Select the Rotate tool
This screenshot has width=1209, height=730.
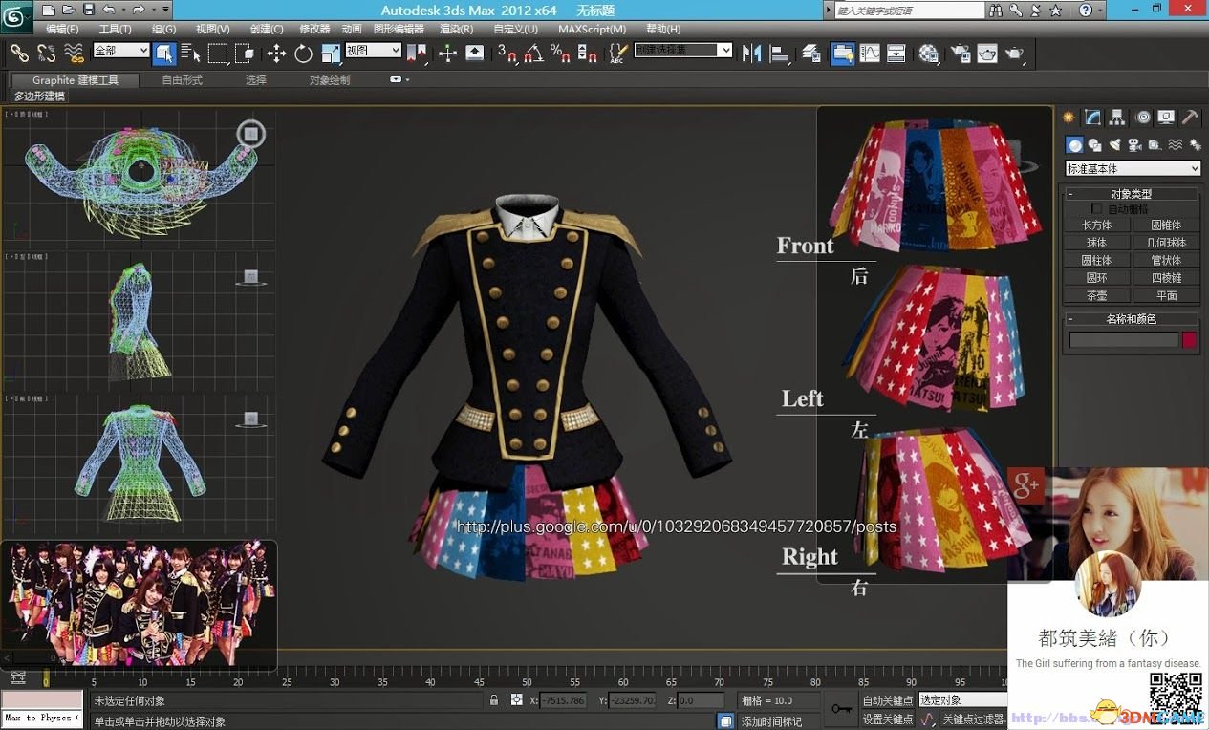pos(304,53)
